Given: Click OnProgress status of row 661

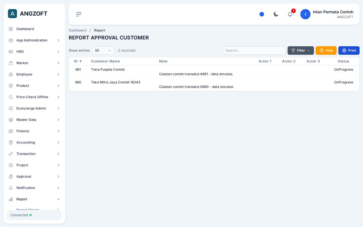Looking at the screenshot, I should [343, 70].
